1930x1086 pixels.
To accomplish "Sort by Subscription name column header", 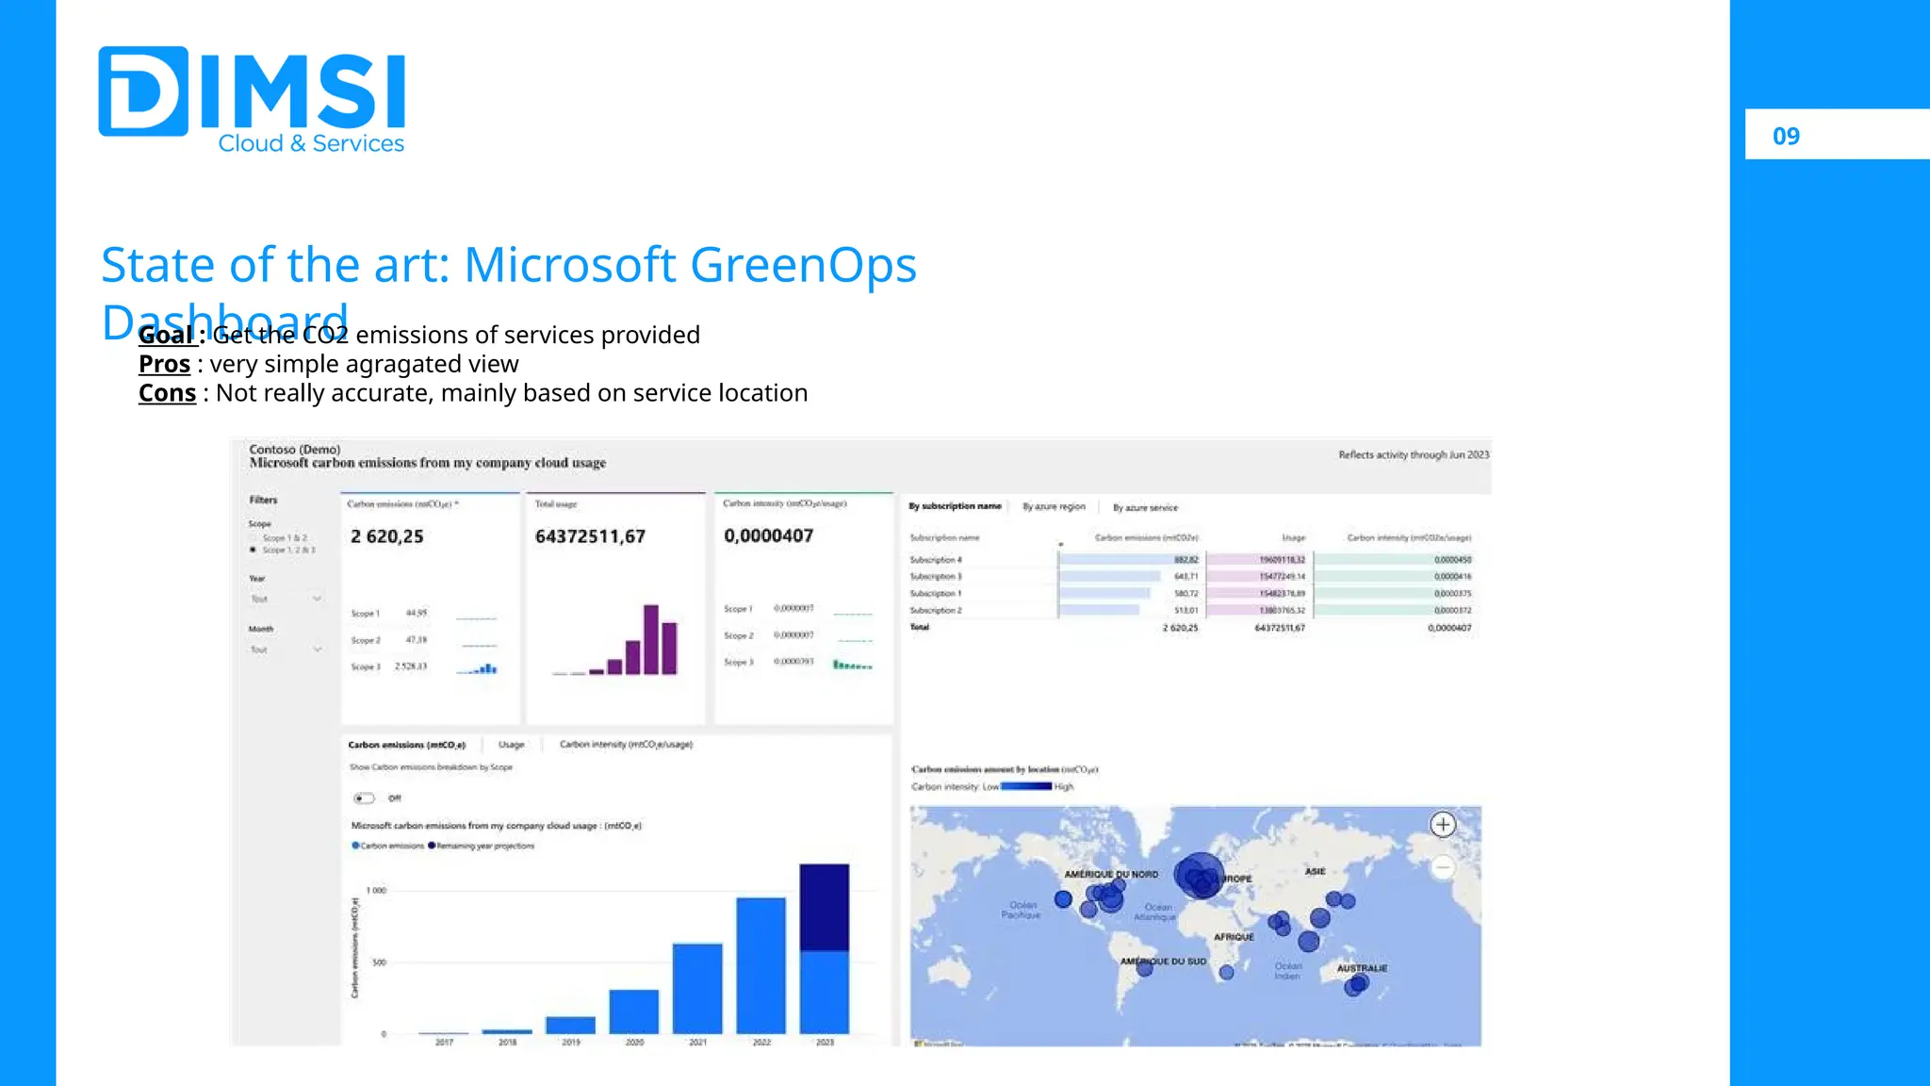I will [944, 538].
